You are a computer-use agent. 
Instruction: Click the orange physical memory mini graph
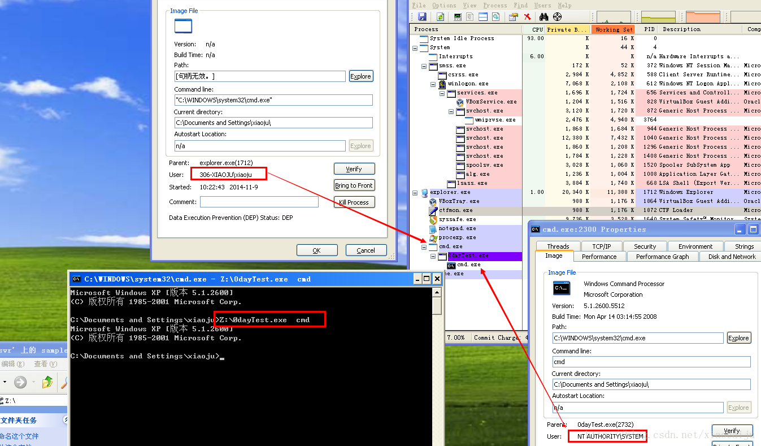(x=702, y=17)
